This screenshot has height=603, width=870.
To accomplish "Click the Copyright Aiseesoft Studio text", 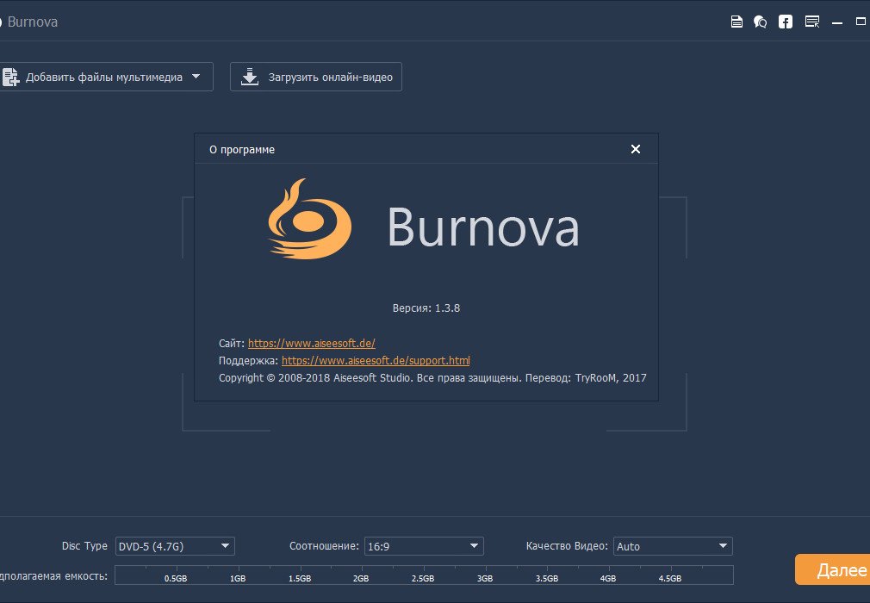I will click(x=432, y=378).
